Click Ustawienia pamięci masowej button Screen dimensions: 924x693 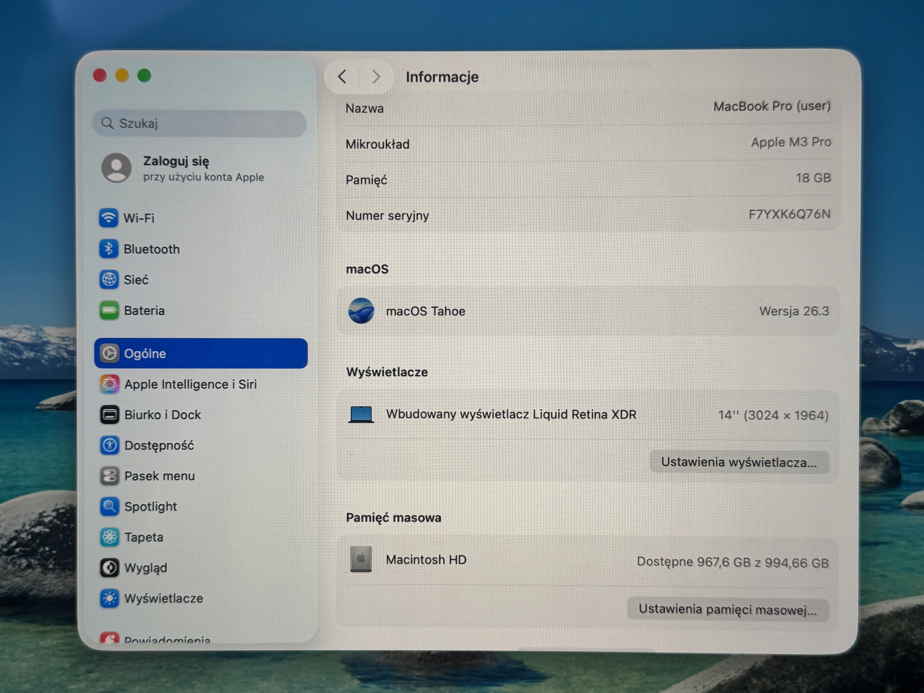(727, 610)
